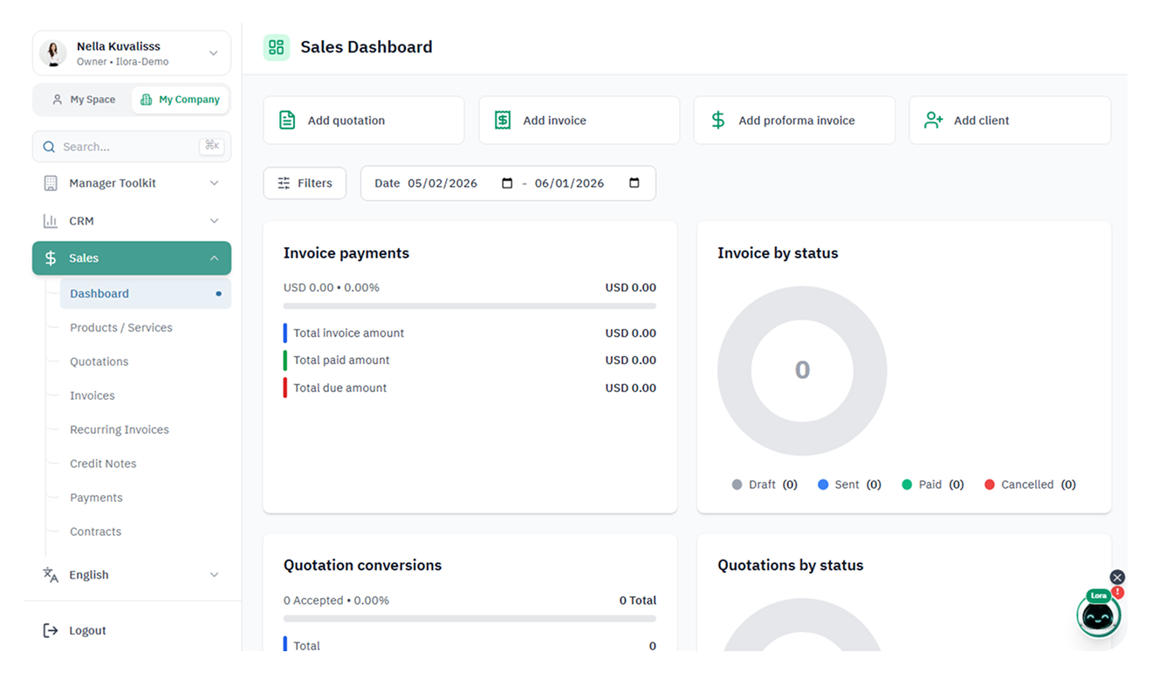
Task: Open the Filters button
Action: coord(305,183)
